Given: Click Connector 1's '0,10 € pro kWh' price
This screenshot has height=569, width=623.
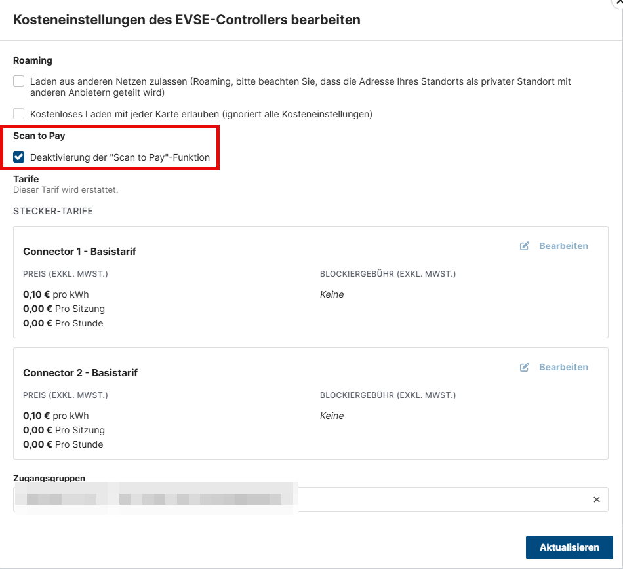Looking at the screenshot, I should click(x=56, y=294).
